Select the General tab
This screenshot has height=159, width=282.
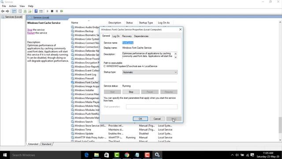pyautogui.click(x=106, y=36)
